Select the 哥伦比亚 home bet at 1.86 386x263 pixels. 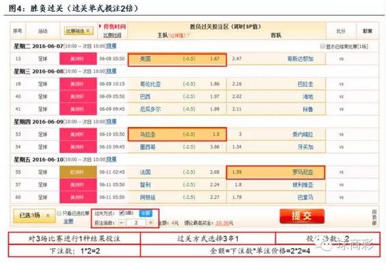point(177,84)
